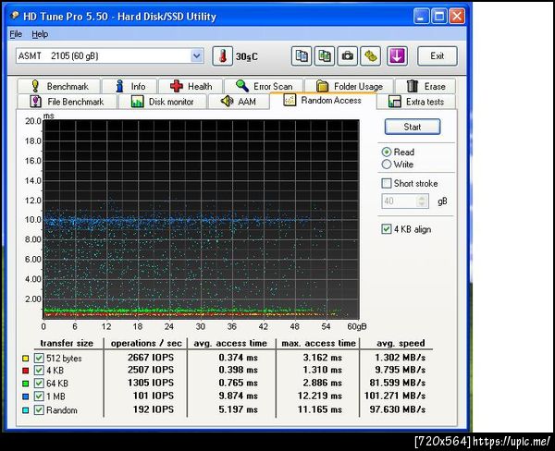Click the 81.599 MB/s speed value
The height and width of the screenshot is (451, 555).
(398, 383)
